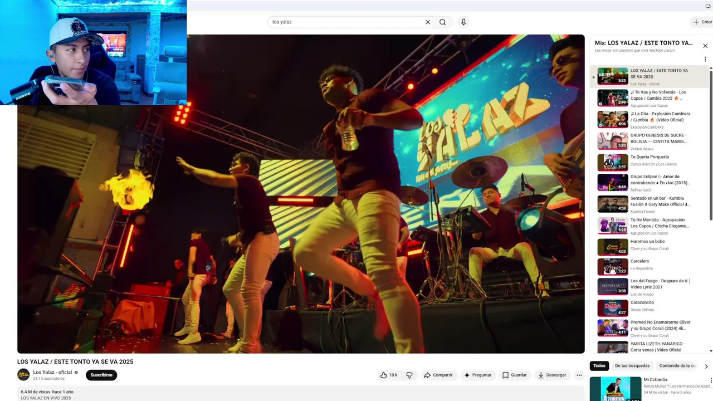This screenshot has width=713, height=401.
Task: Open the Crear button at top right
Action: click(x=702, y=22)
